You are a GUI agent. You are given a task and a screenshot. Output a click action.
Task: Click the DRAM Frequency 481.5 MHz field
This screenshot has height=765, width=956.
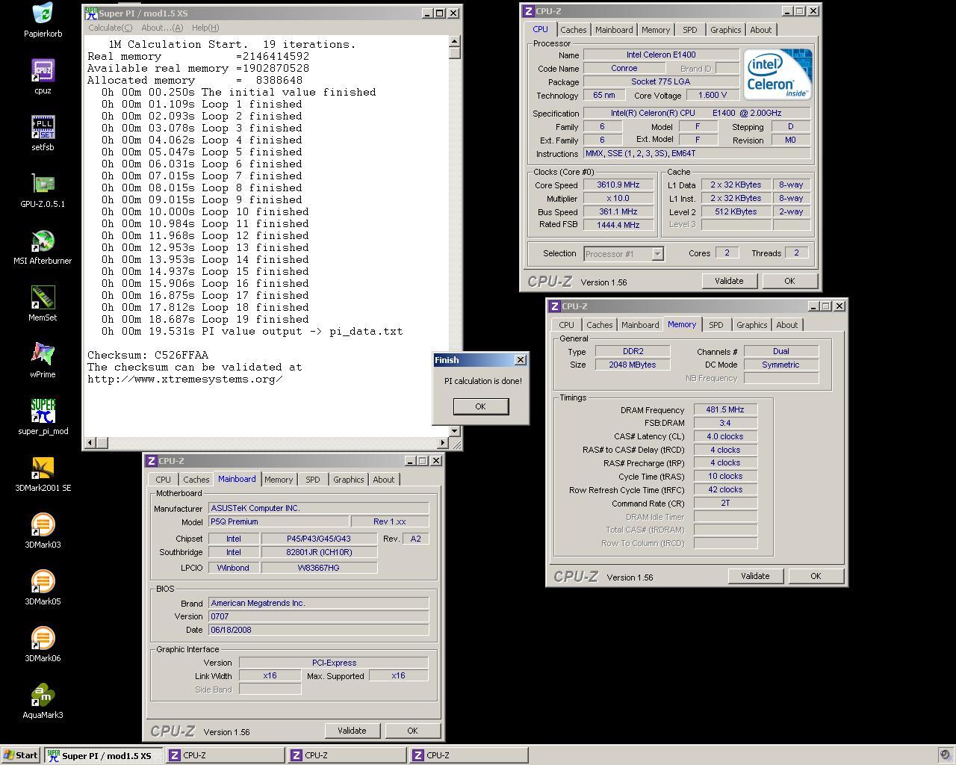coord(725,410)
